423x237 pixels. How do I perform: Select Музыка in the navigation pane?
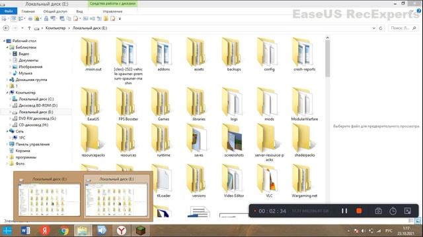22,73
